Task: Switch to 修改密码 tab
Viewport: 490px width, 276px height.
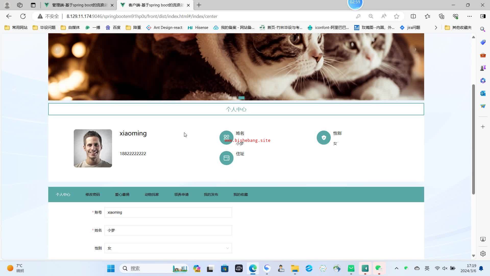Action: (92, 194)
